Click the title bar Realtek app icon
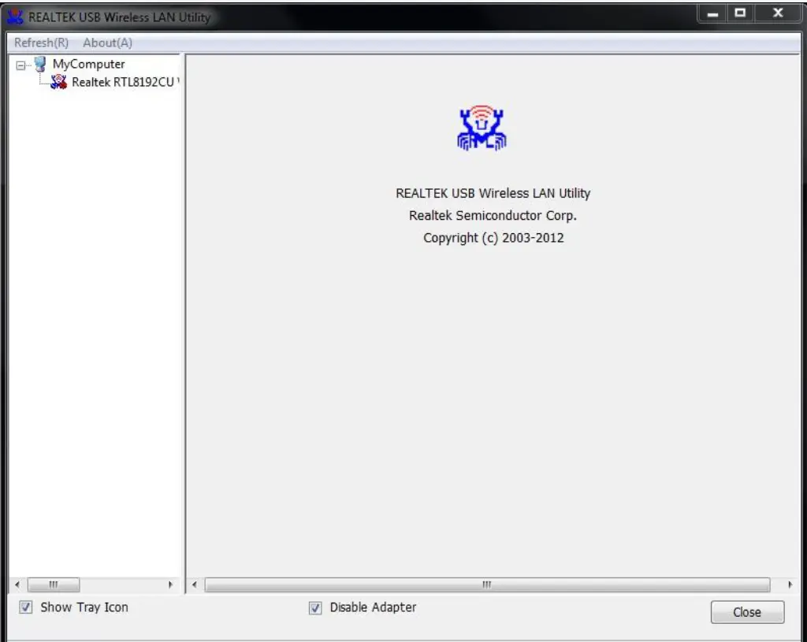The height and width of the screenshot is (642, 807). pyautogui.click(x=14, y=17)
